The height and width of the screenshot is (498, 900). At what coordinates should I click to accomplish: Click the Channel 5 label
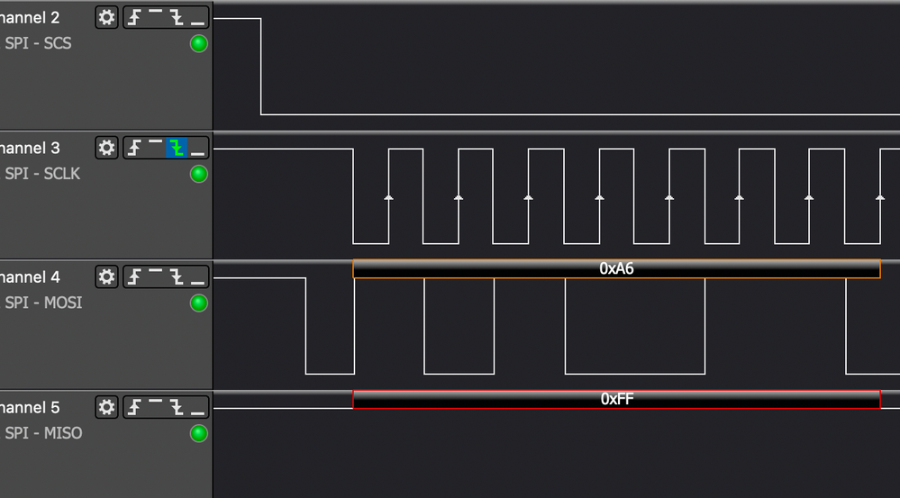click(x=29, y=407)
